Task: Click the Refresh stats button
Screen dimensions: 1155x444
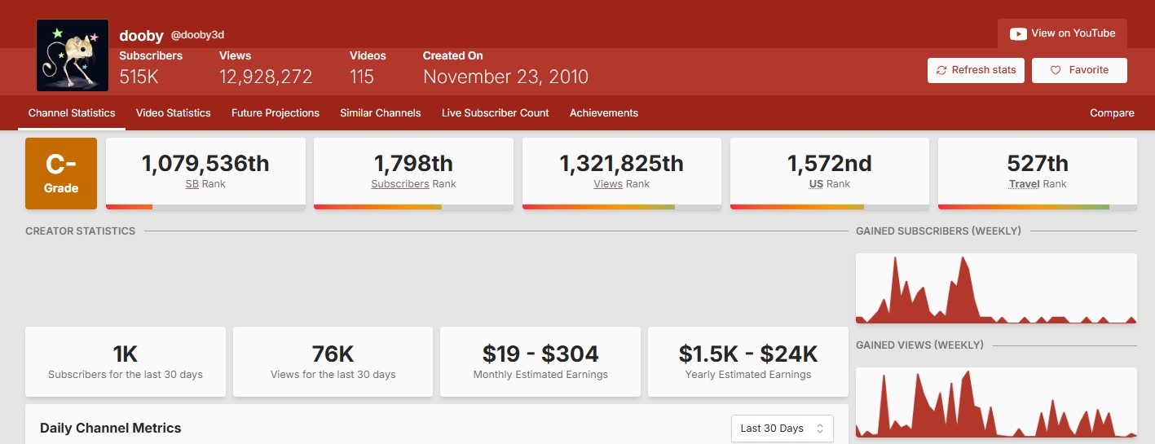Action: (976, 70)
